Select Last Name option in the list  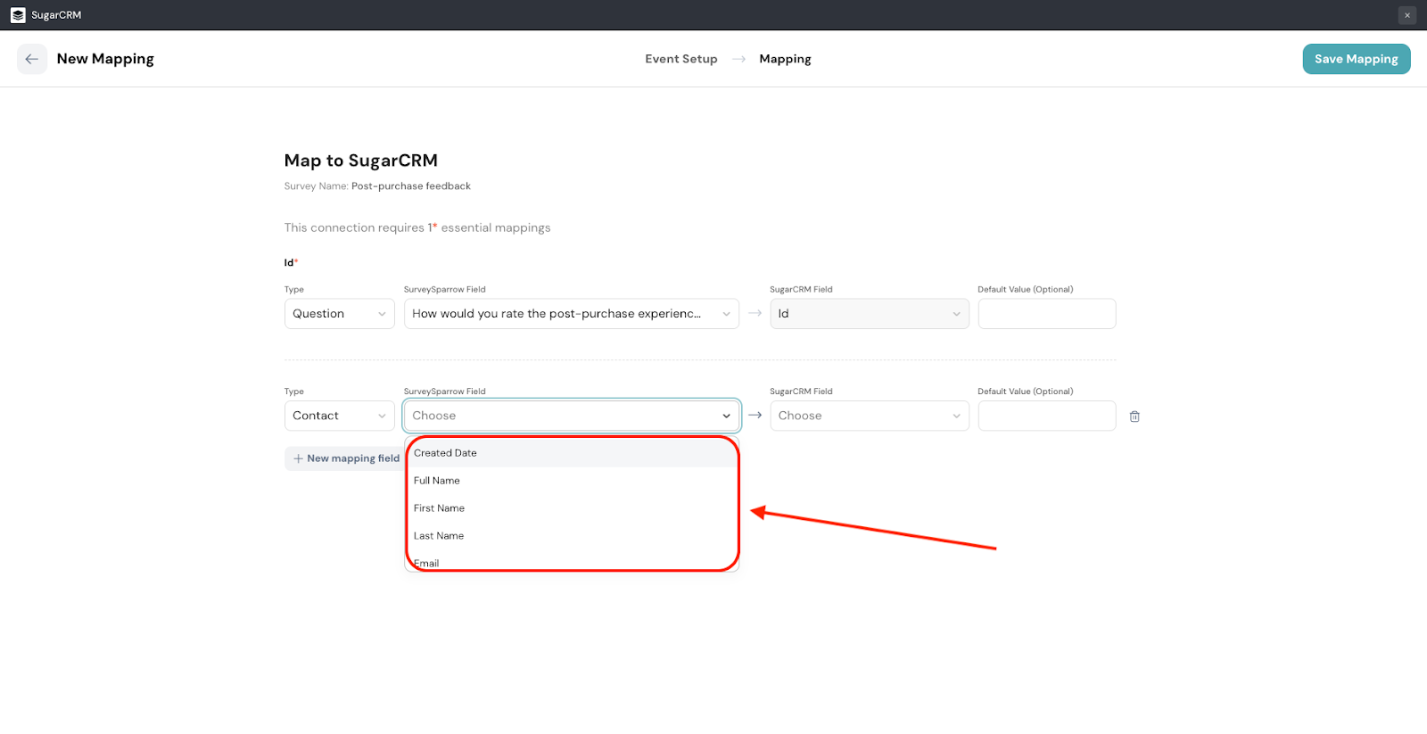(439, 536)
